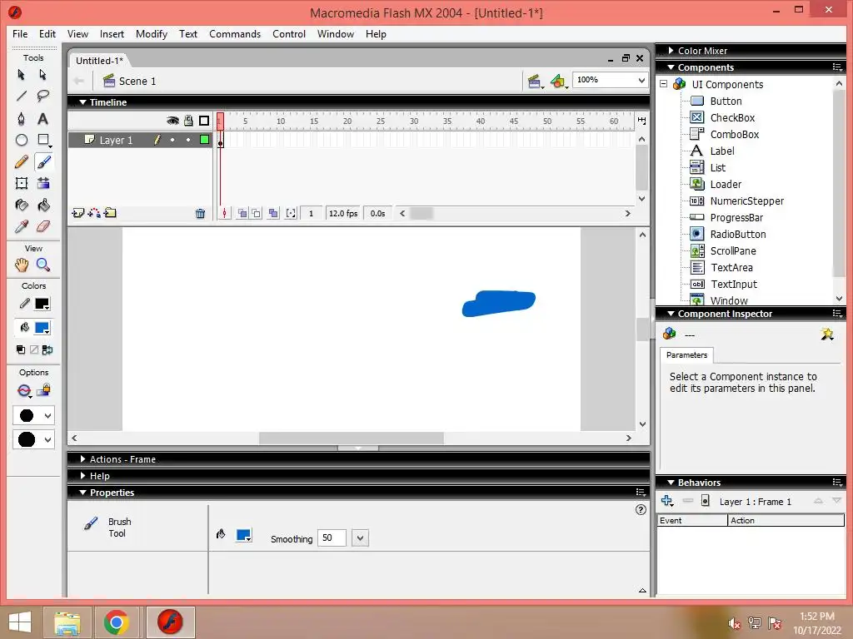This screenshot has width=853, height=639.
Task: Open Properties panel fill color swatch
Action: [x=244, y=535]
